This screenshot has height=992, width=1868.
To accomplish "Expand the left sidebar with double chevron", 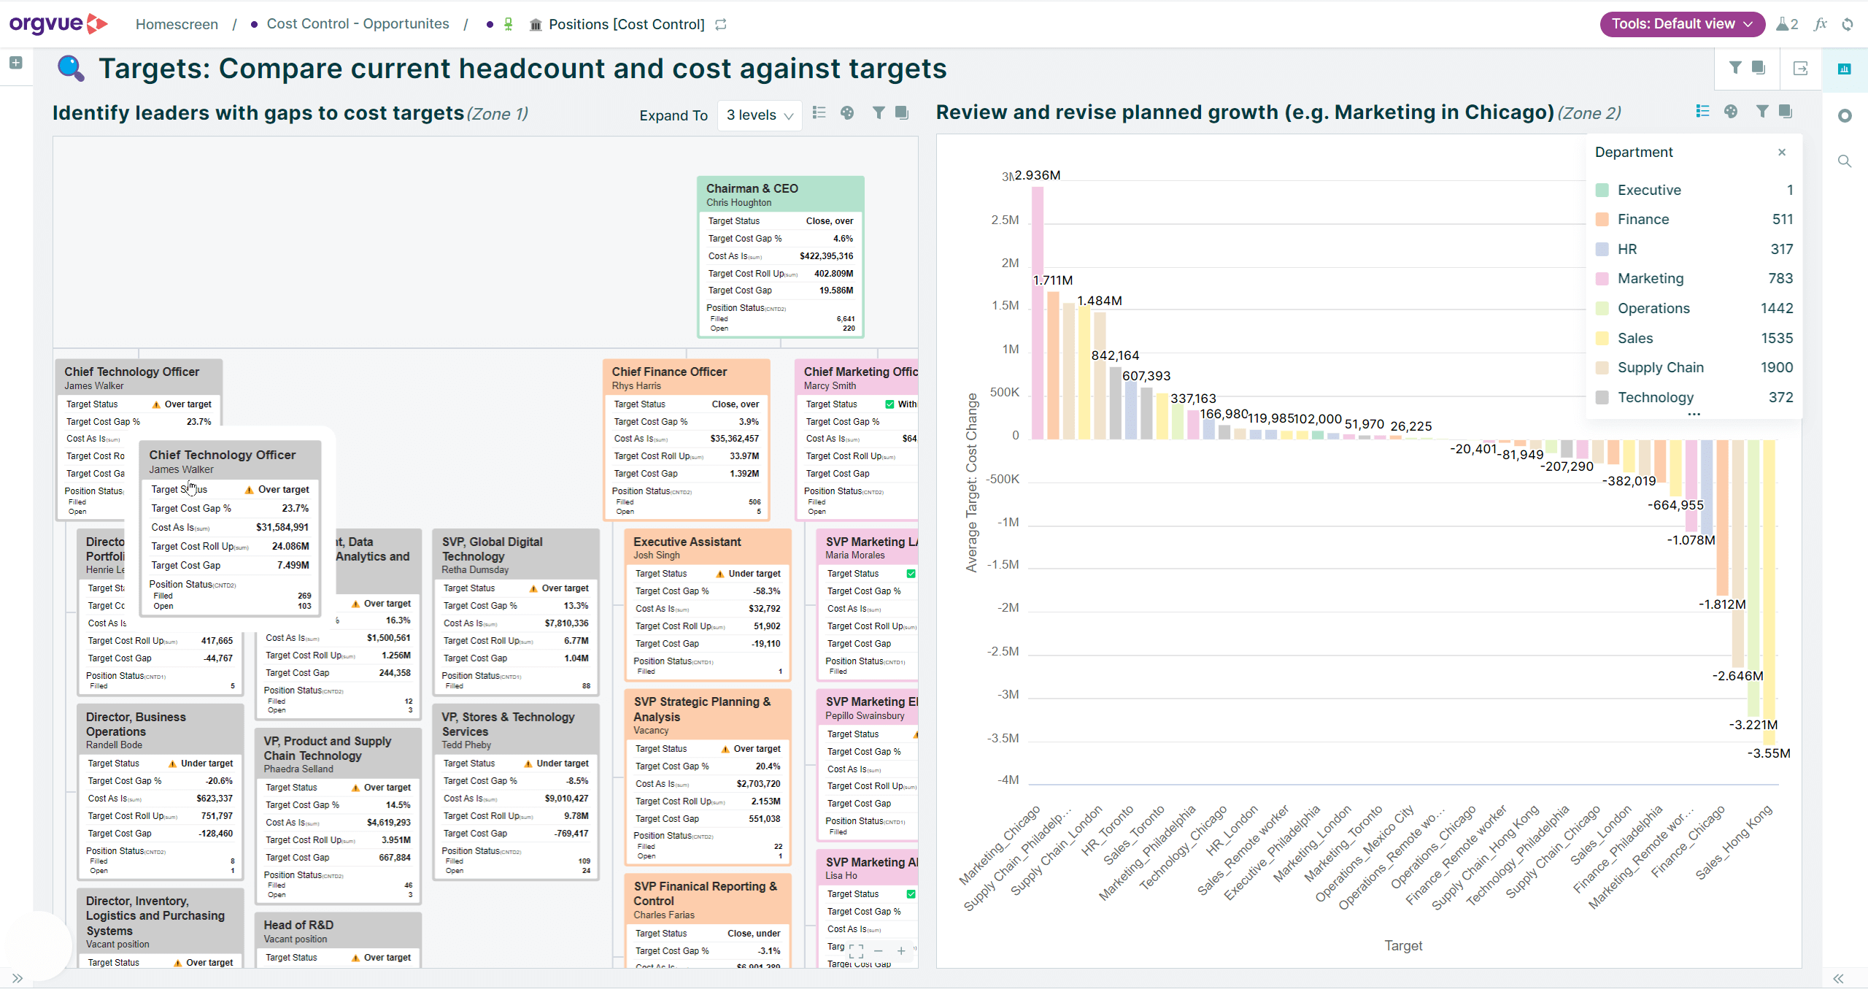I will (x=18, y=978).
